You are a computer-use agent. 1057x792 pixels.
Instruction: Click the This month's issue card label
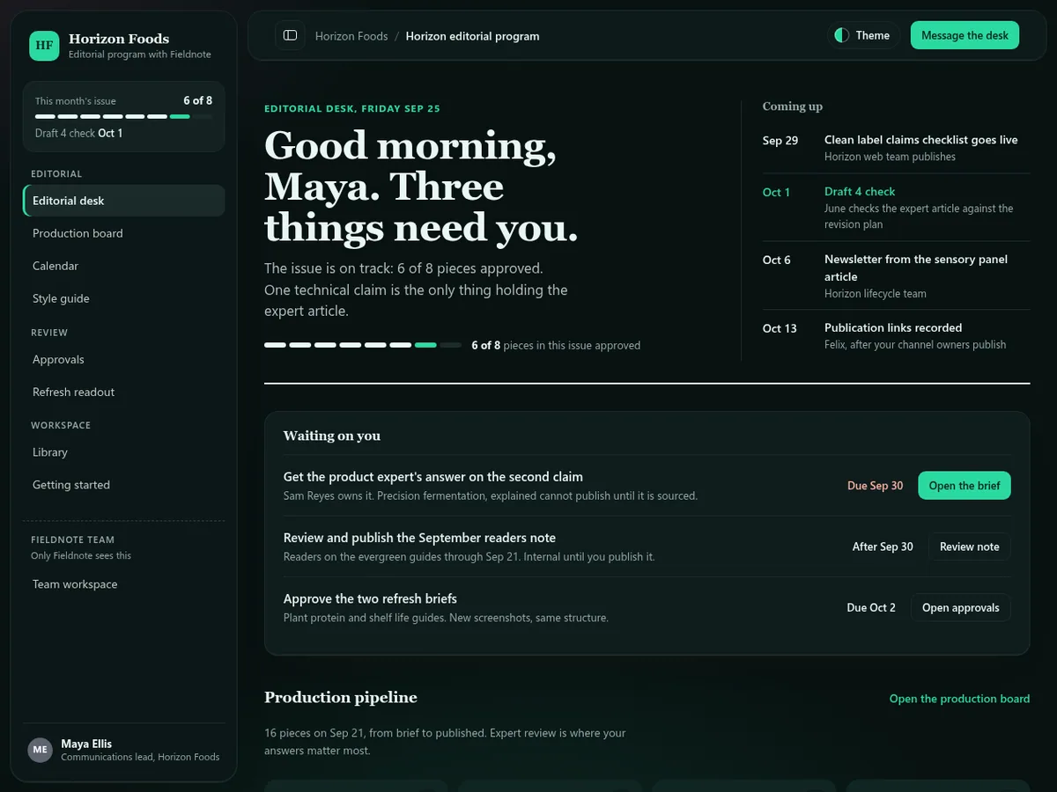(x=76, y=101)
